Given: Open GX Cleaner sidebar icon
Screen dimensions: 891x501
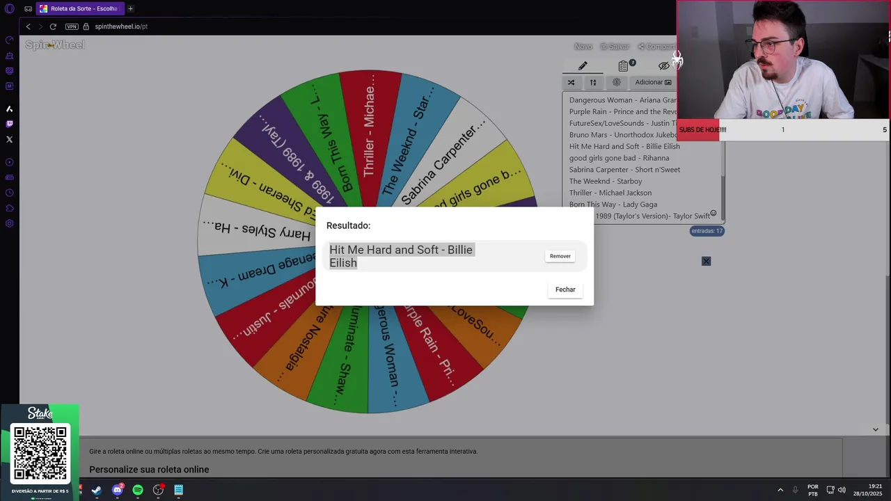Looking at the screenshot, I should 10,56.
